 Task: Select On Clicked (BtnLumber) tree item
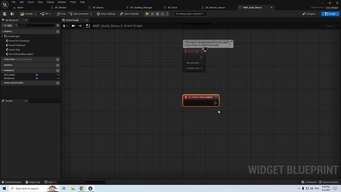21,54
